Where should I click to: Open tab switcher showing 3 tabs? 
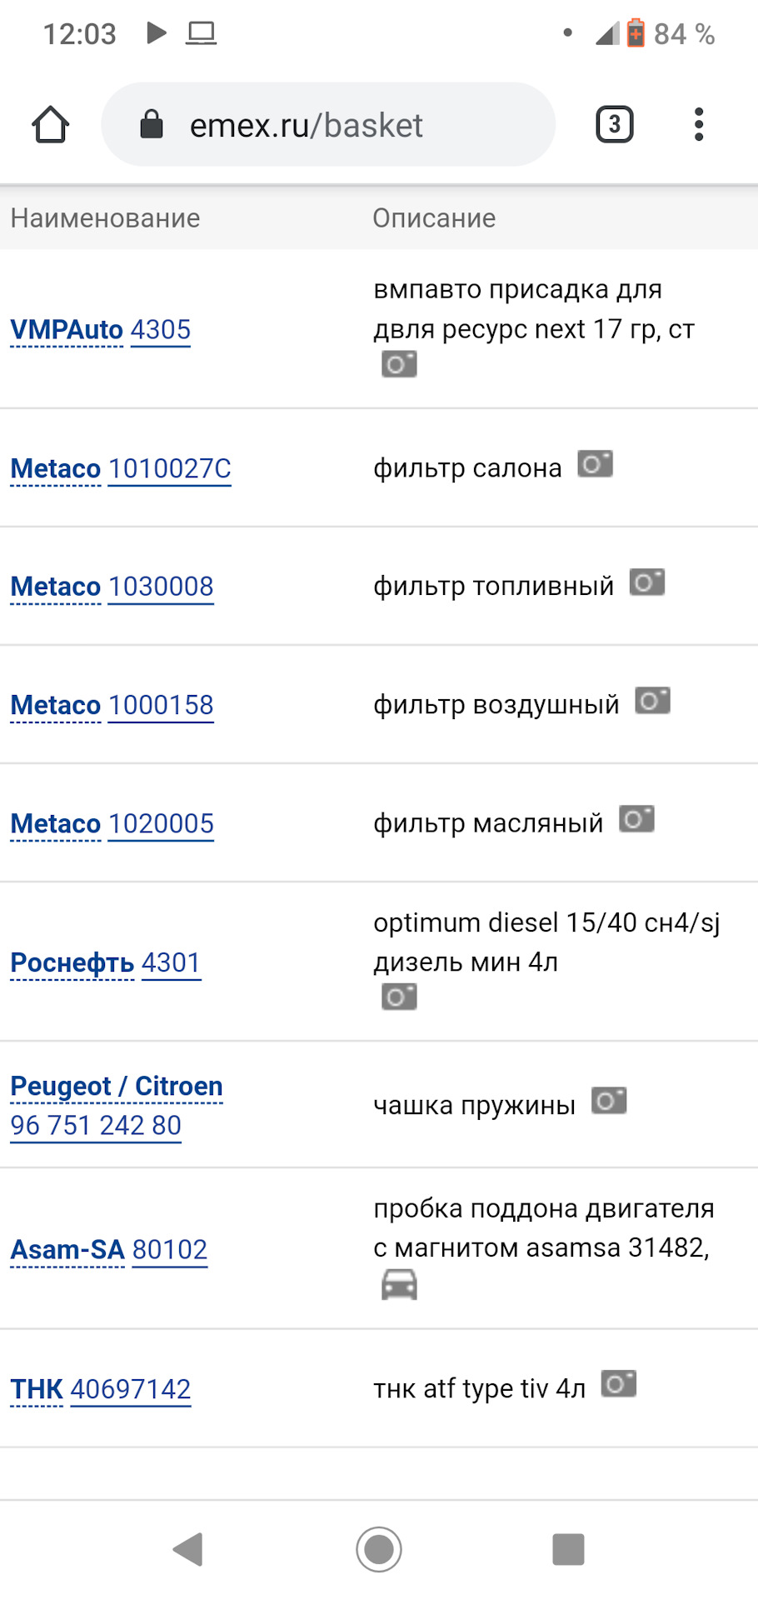(615, 123)
